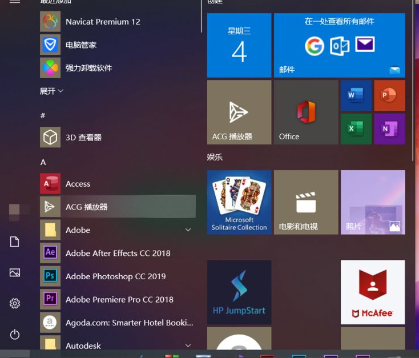Open the 照片 photos tile
Viewport: 419px width, 358px height.
coord(373,202)
